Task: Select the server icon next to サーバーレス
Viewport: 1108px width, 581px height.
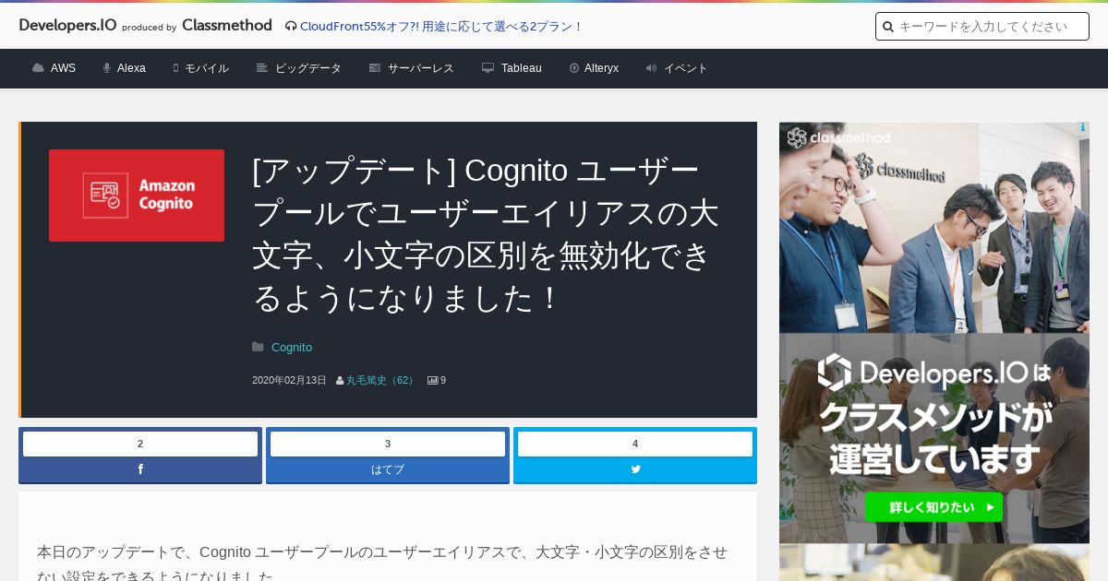Action: click(x=375, y=68)
